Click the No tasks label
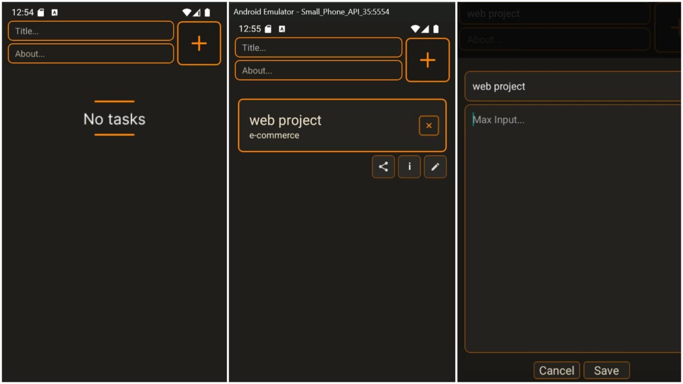This screenshot has width=683, height=384. click(114, 118)
